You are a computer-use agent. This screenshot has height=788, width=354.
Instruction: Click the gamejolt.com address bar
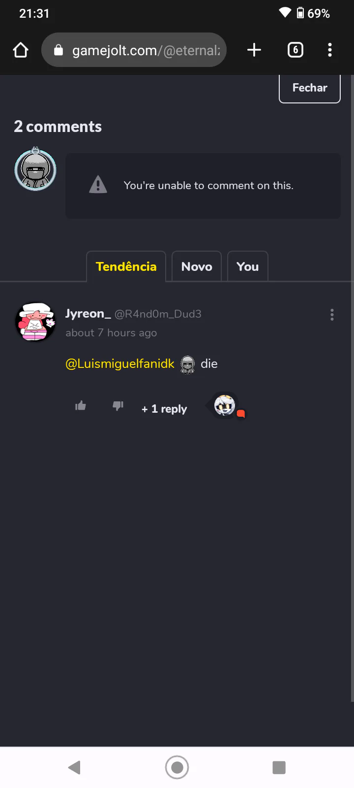[134, 50]
